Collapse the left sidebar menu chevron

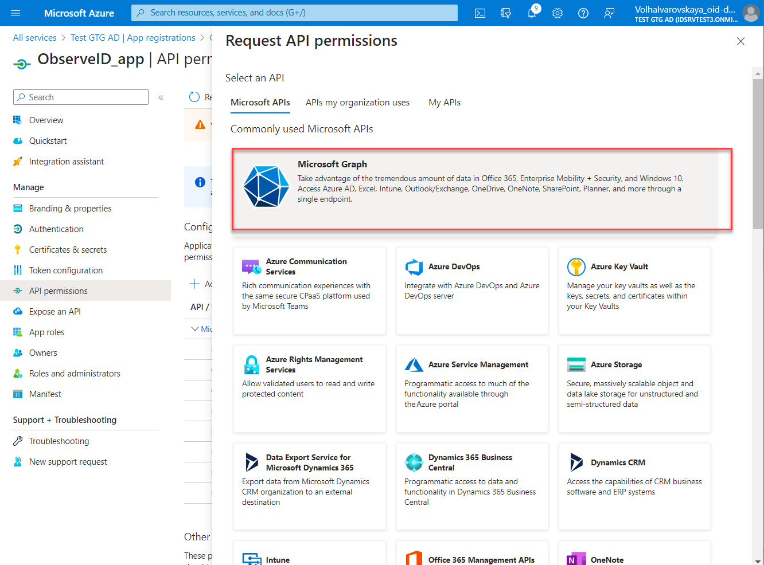tap(161, 97)
